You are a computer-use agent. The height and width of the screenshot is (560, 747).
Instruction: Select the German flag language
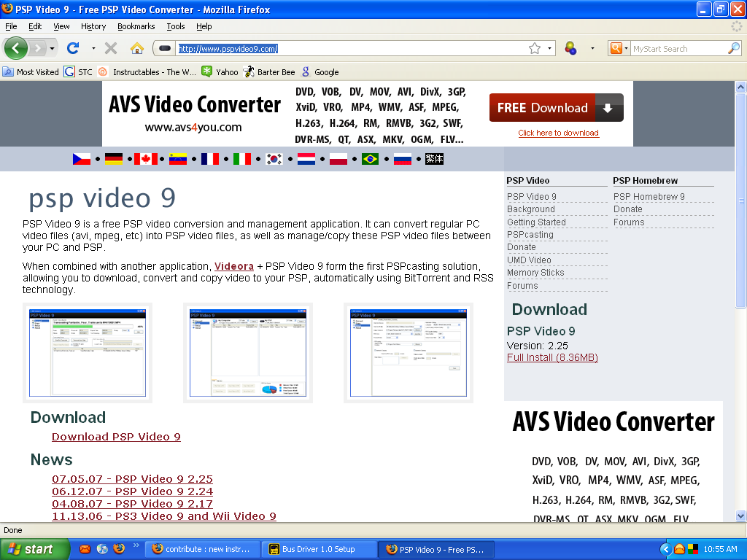pyautogui.click(x=113, y=159)
